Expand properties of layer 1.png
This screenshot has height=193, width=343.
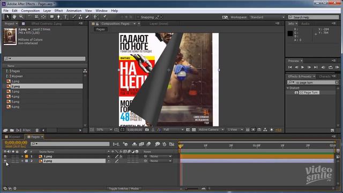(x=22, y=157)
